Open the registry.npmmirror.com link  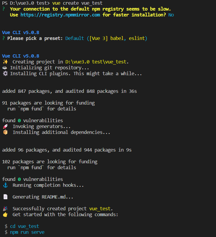click(x=60, y=15)
